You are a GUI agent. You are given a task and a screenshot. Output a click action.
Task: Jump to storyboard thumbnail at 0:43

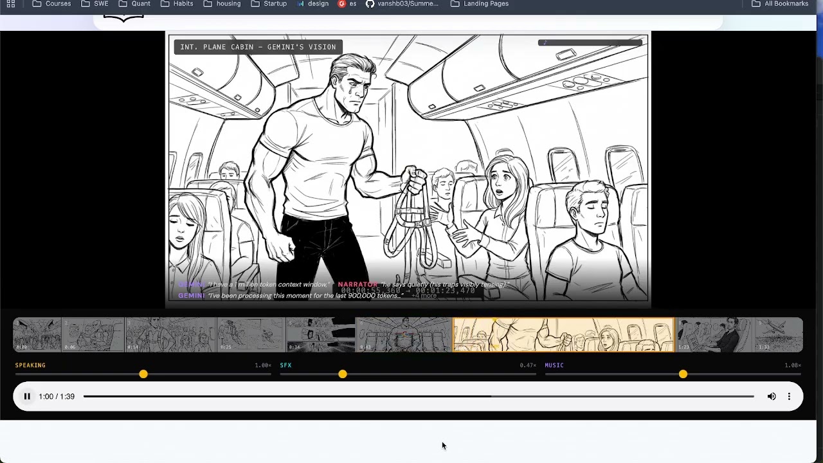coord(404,334)
